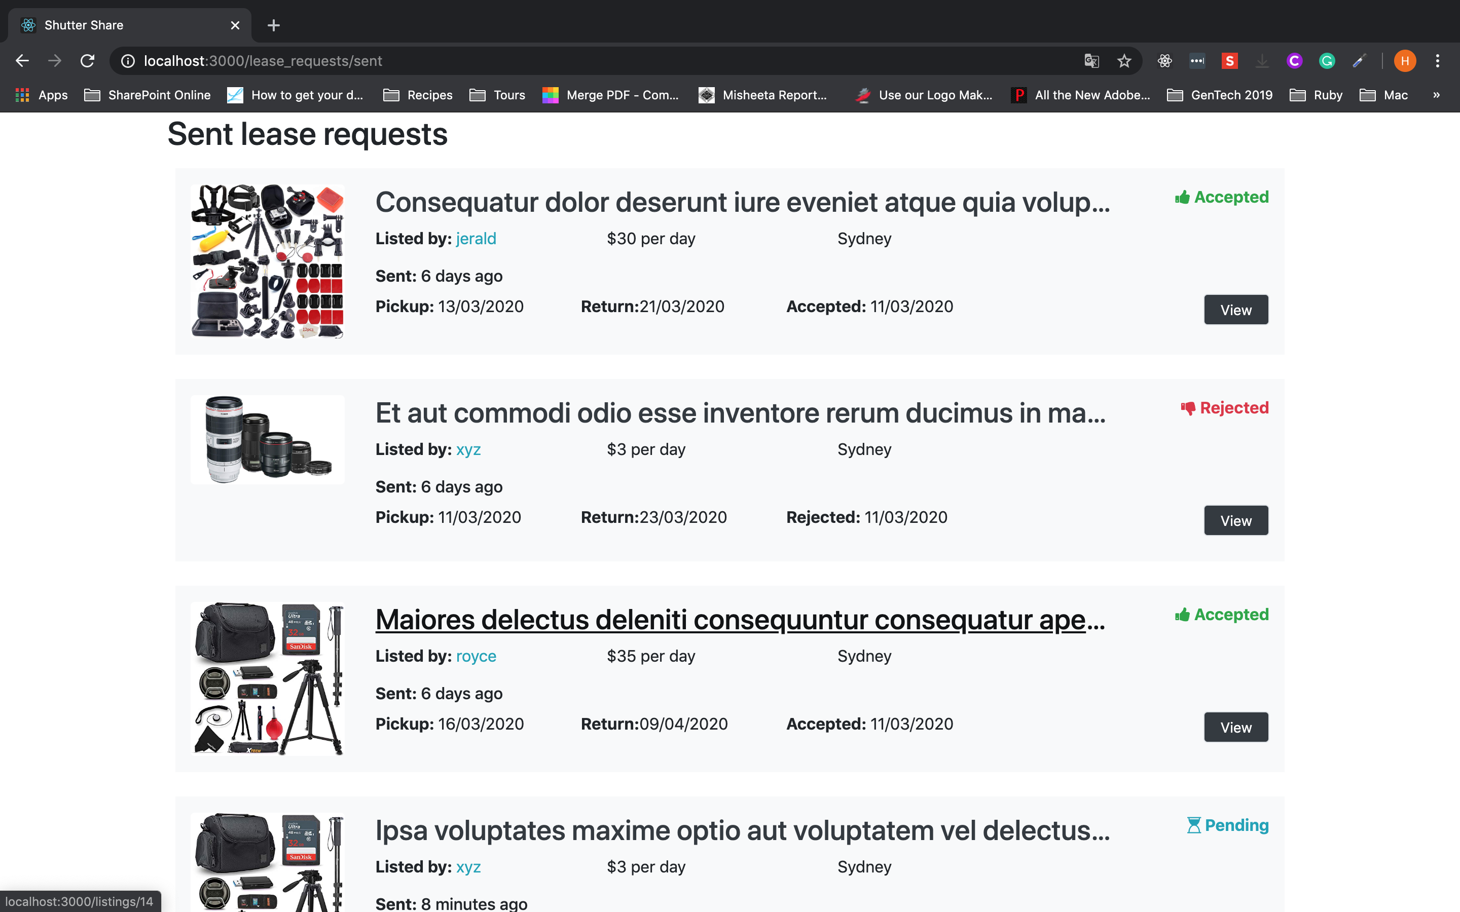Expand hidden bookmarks with the double chevron
The width and height of the screenshot is (1460, 912).
point(1436,95)
